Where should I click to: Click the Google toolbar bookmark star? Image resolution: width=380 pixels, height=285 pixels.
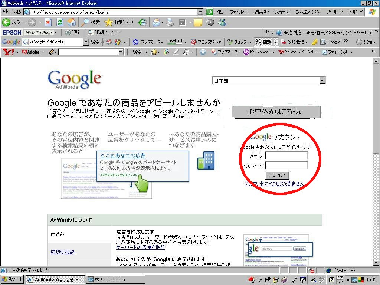coord(135,42)
